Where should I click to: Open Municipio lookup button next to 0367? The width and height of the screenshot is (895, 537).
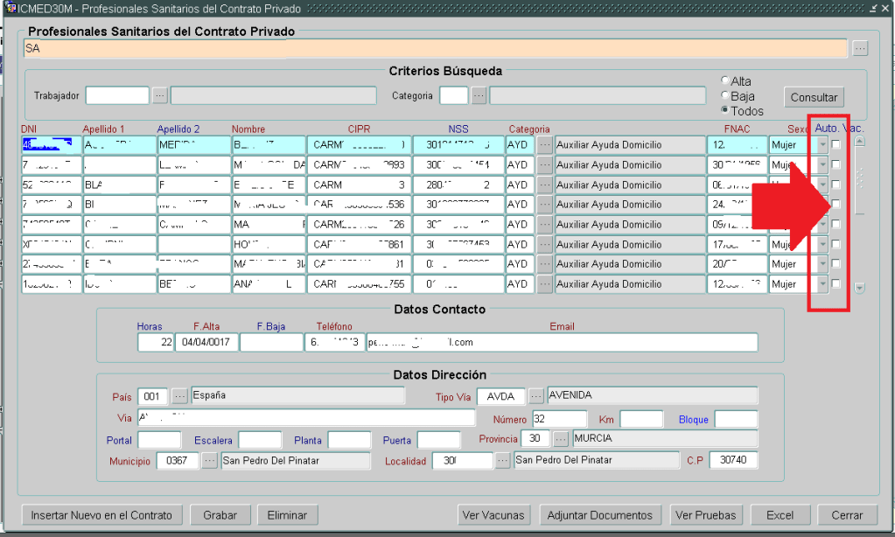point(210,460)
